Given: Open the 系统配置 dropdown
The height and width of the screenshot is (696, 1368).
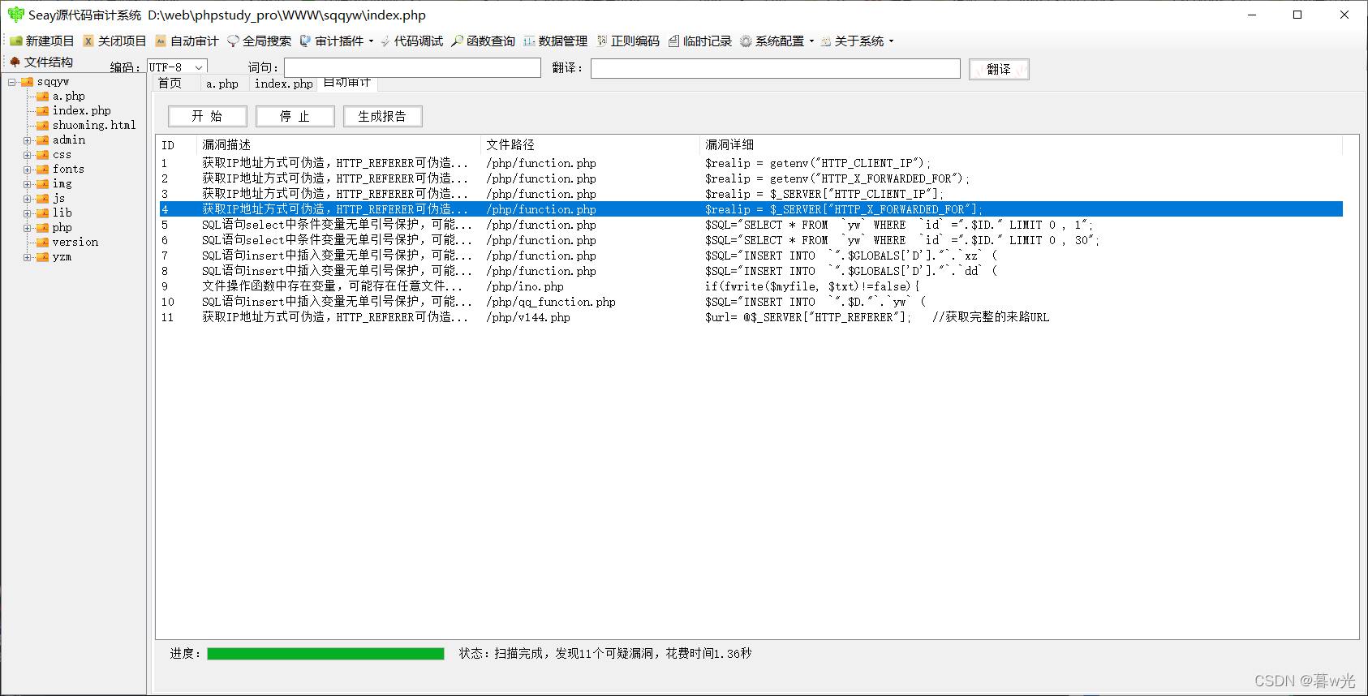Looking at the screenshot, I should [776, 41].
